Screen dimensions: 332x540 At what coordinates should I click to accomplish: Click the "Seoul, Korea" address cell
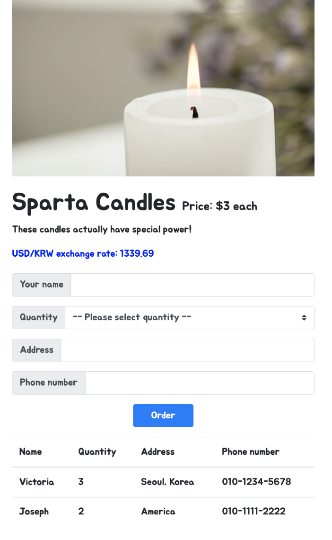(x=167, y=482)
